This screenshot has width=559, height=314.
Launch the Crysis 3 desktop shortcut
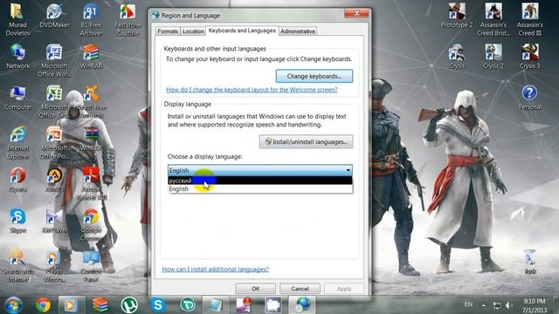(530, 56)
